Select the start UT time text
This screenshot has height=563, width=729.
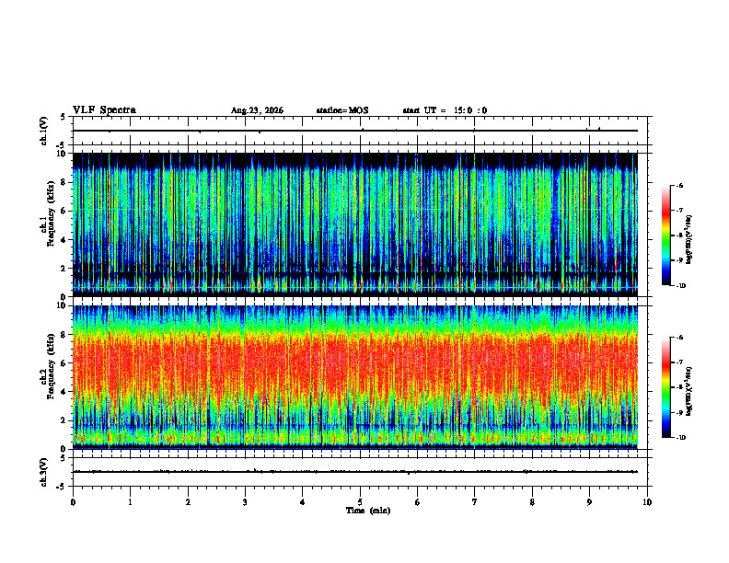coord(445,110)
